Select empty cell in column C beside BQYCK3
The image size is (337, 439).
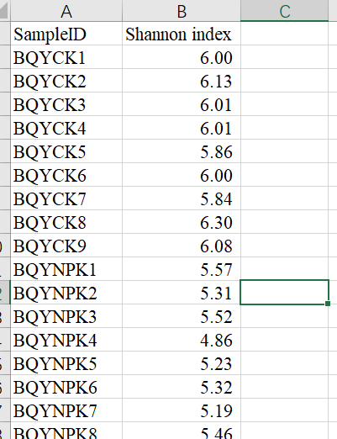(284, 104)
